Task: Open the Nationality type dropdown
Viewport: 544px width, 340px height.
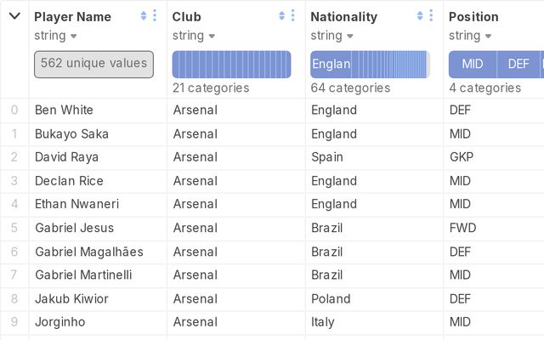Action: click(x=349, y=36)
